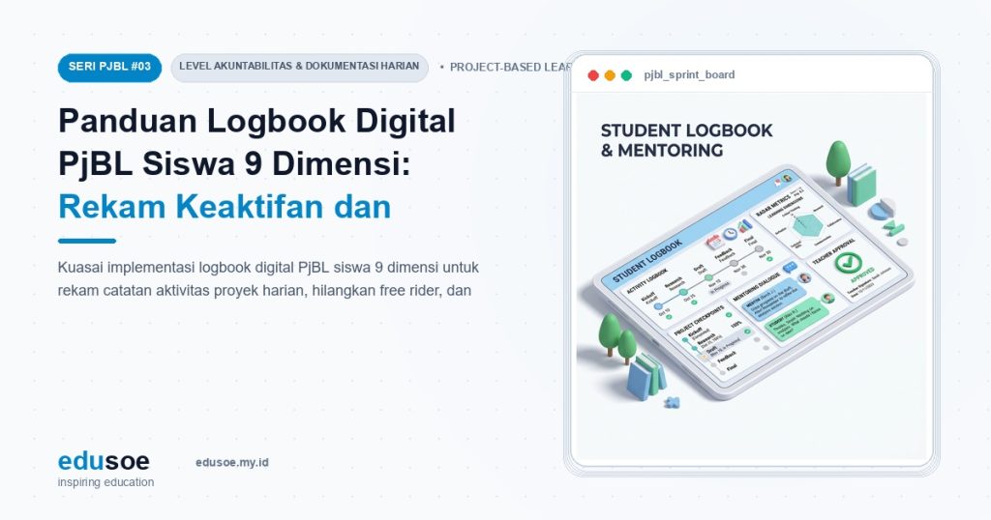Screen dimensions: 991x520
Task: Click the Panduan Logbook Digital headline line
Action: tap(256, 121)
